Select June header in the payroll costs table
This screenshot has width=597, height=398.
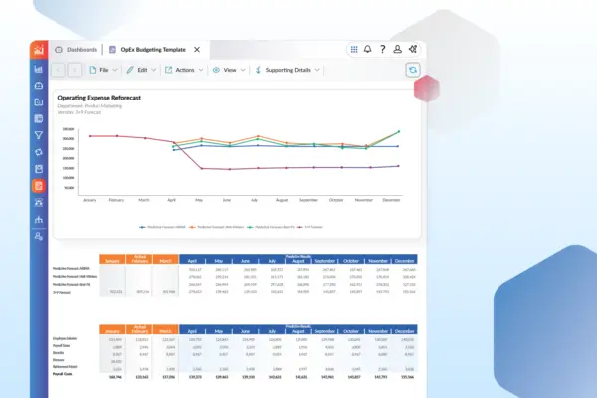tap(245, 331)
